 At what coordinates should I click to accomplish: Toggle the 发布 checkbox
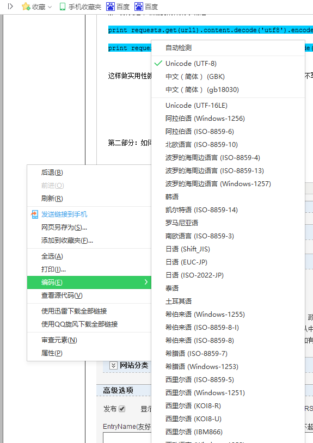pos(122,409)
